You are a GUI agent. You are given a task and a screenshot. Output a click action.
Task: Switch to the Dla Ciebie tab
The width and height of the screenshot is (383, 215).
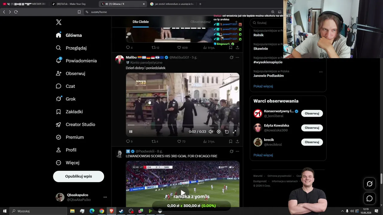141,22
